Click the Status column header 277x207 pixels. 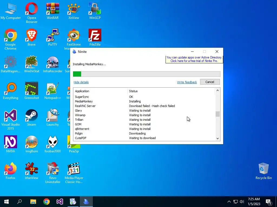tap(171, 91)
